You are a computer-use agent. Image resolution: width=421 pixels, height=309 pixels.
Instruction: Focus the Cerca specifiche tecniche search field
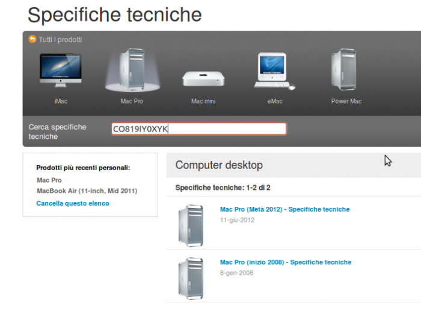(x=199, y=129)
